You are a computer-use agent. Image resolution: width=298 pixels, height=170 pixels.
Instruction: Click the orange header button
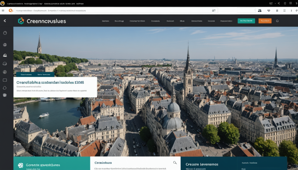tap(265, 21)
